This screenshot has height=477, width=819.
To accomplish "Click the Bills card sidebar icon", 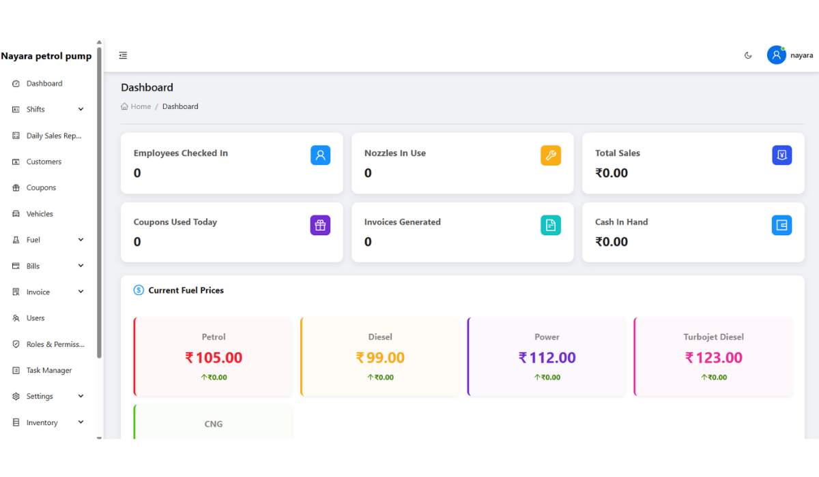I will [16, 266].
